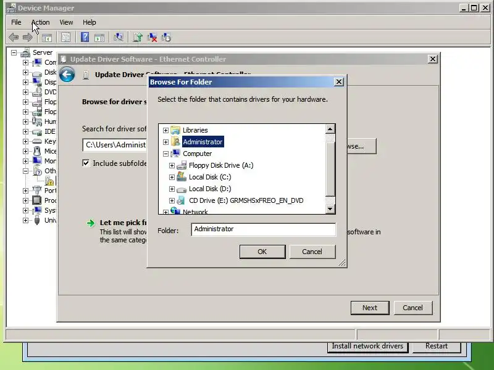Collapse the Server root in Device Manager
This screenshot has width=494, height=370.
14,52
